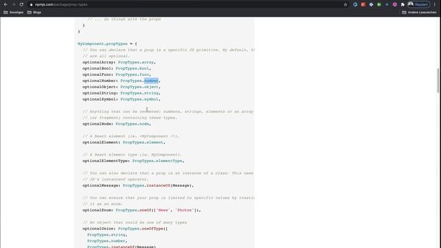
Task: Click PropTypes.symbol value
Action: tap(139, 99)
